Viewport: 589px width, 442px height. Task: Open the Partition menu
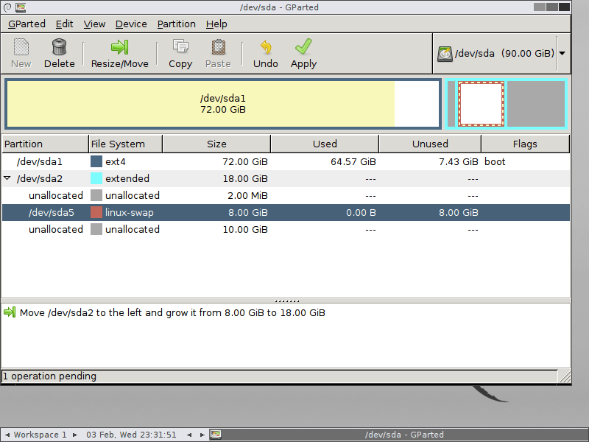point(176,24)
